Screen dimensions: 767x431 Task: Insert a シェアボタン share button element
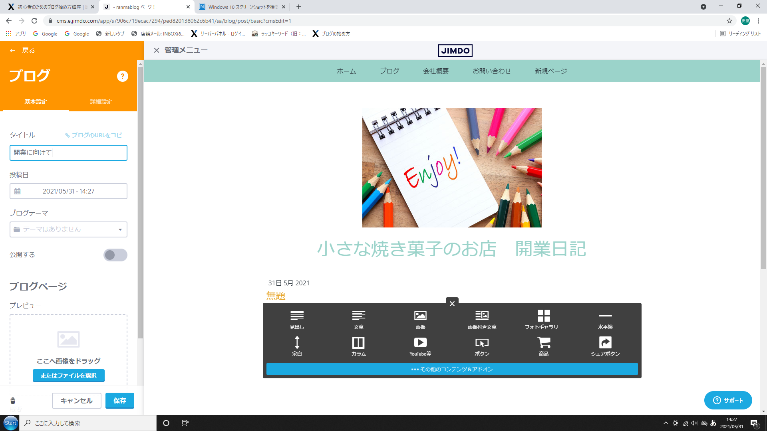click(x=605, y=346)
